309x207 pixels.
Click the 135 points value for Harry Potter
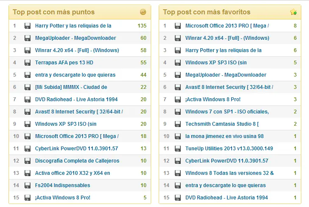pos(142,26)
